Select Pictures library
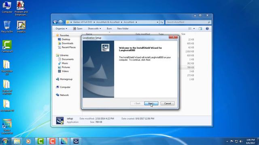The image size is (259, 145). pyautogui.click(x=66, y=67)
